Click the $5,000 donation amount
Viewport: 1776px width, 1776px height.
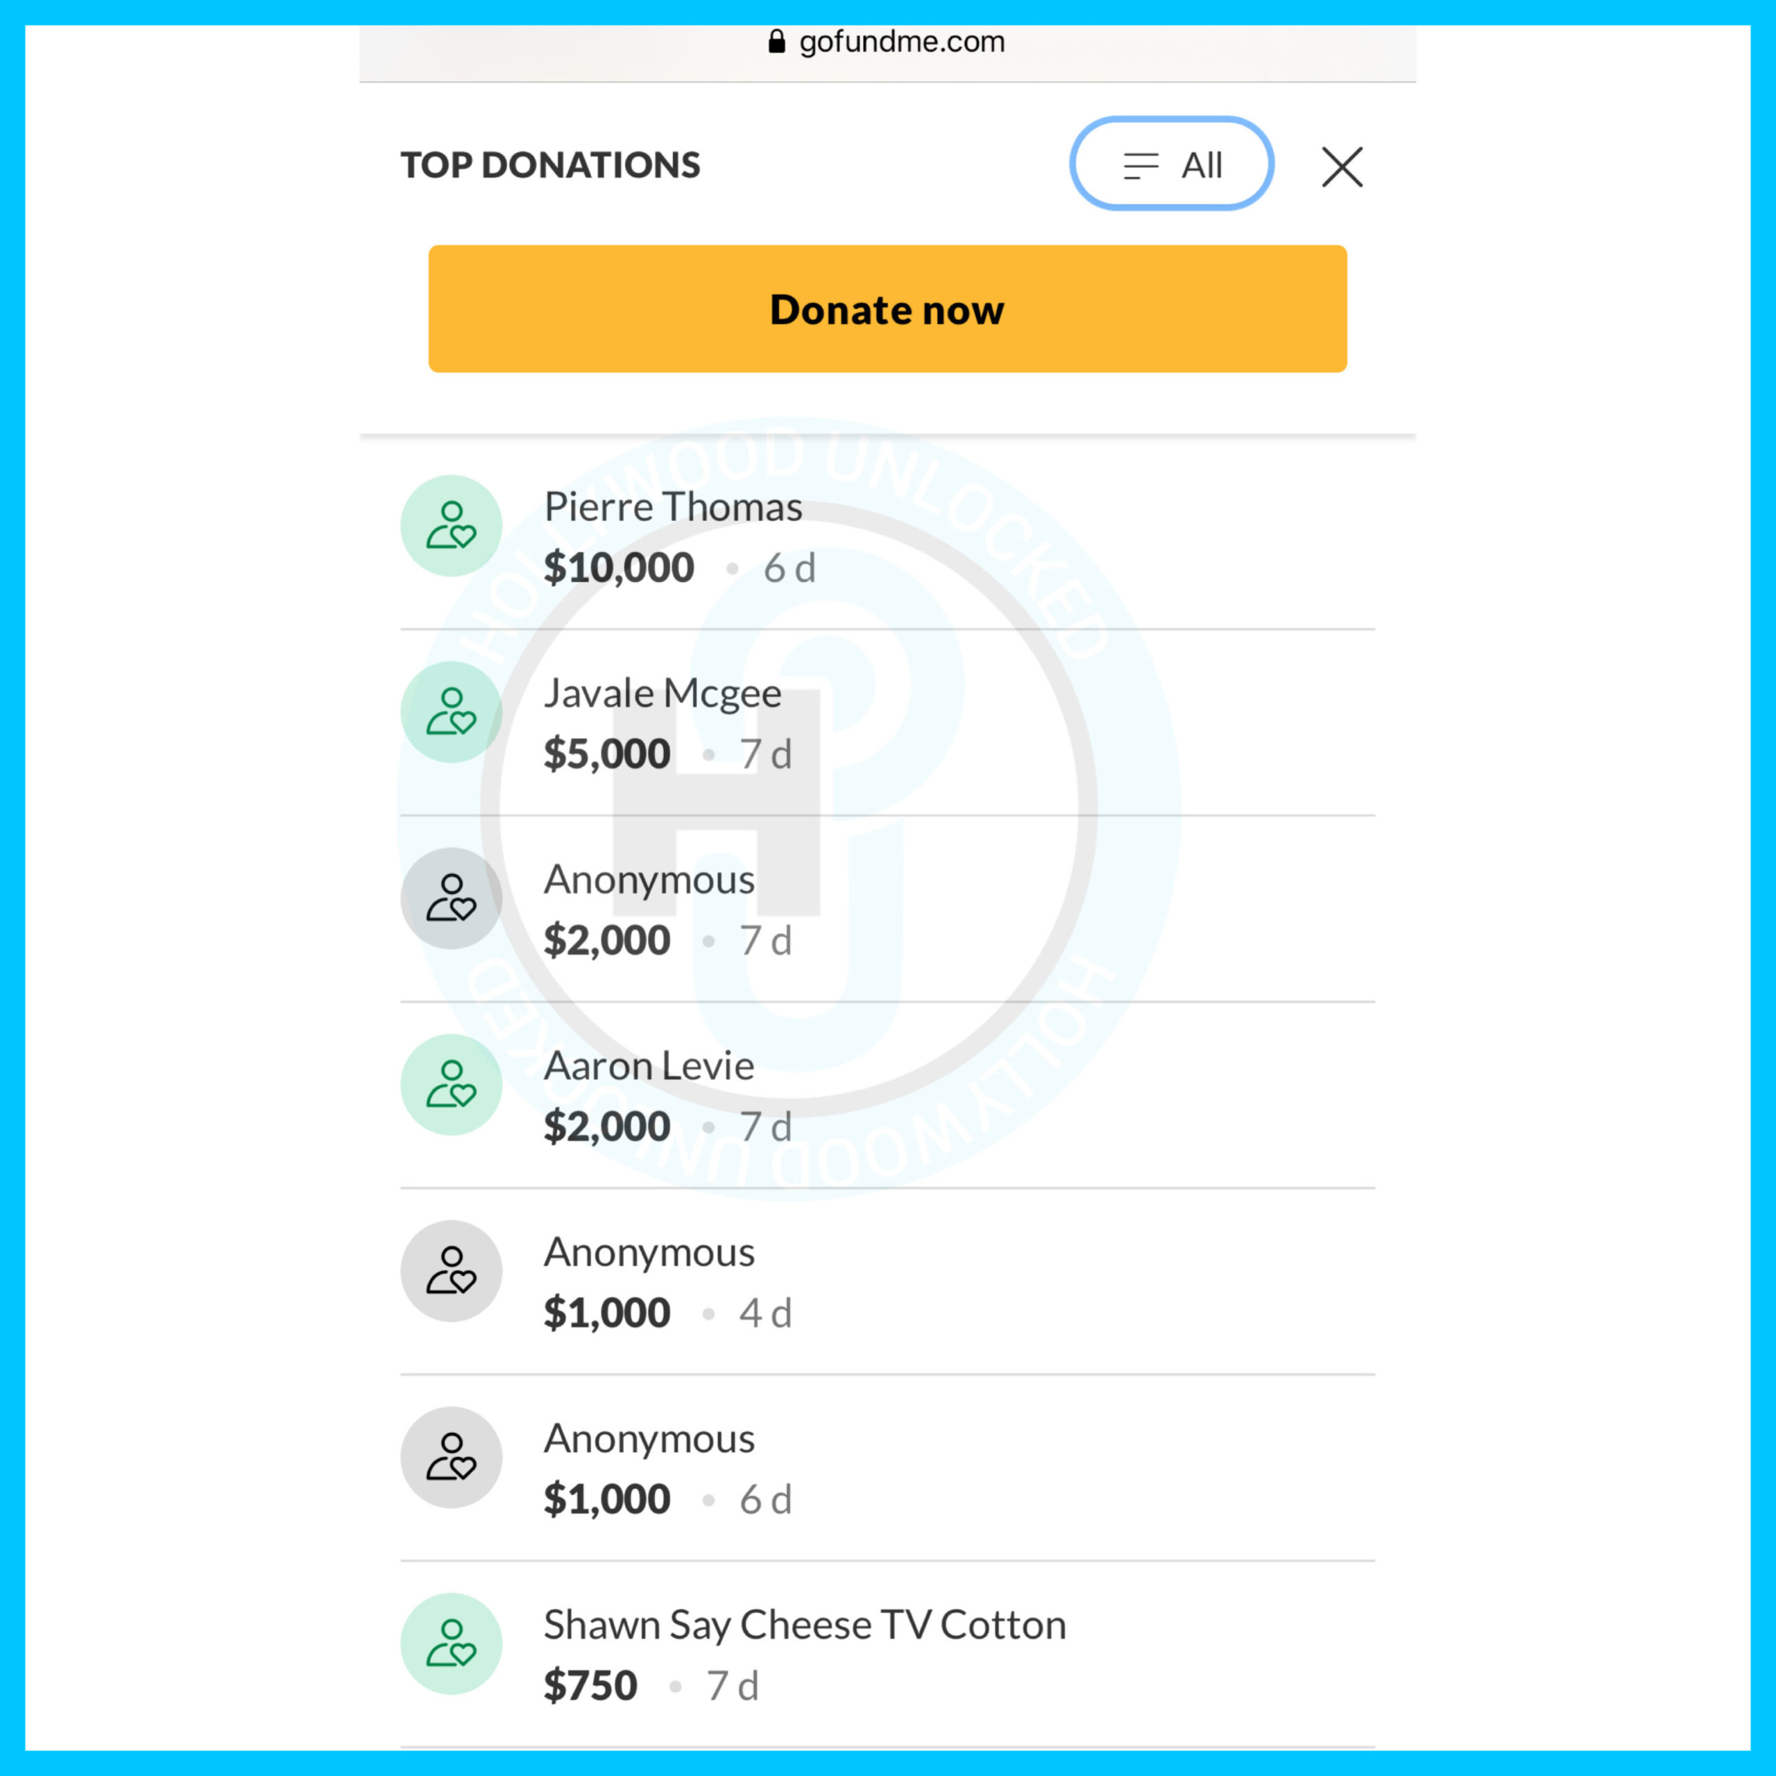(x=607, y=755)
